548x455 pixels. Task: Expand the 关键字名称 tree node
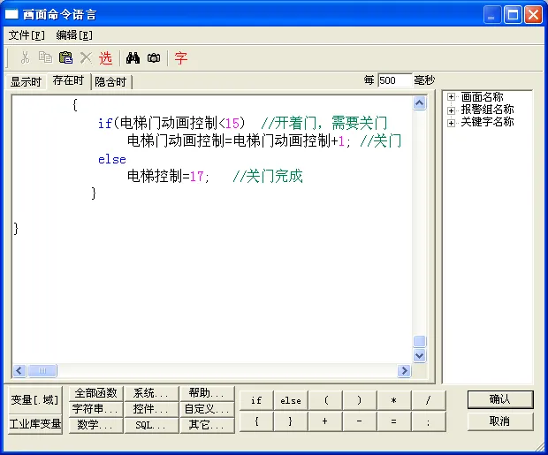click(x=451, y=123)
